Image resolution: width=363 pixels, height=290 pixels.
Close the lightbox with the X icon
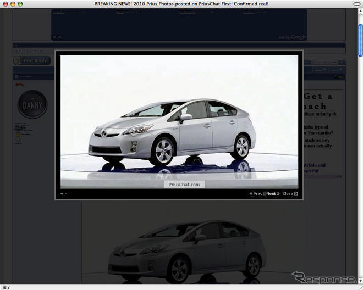pos(296,194)
